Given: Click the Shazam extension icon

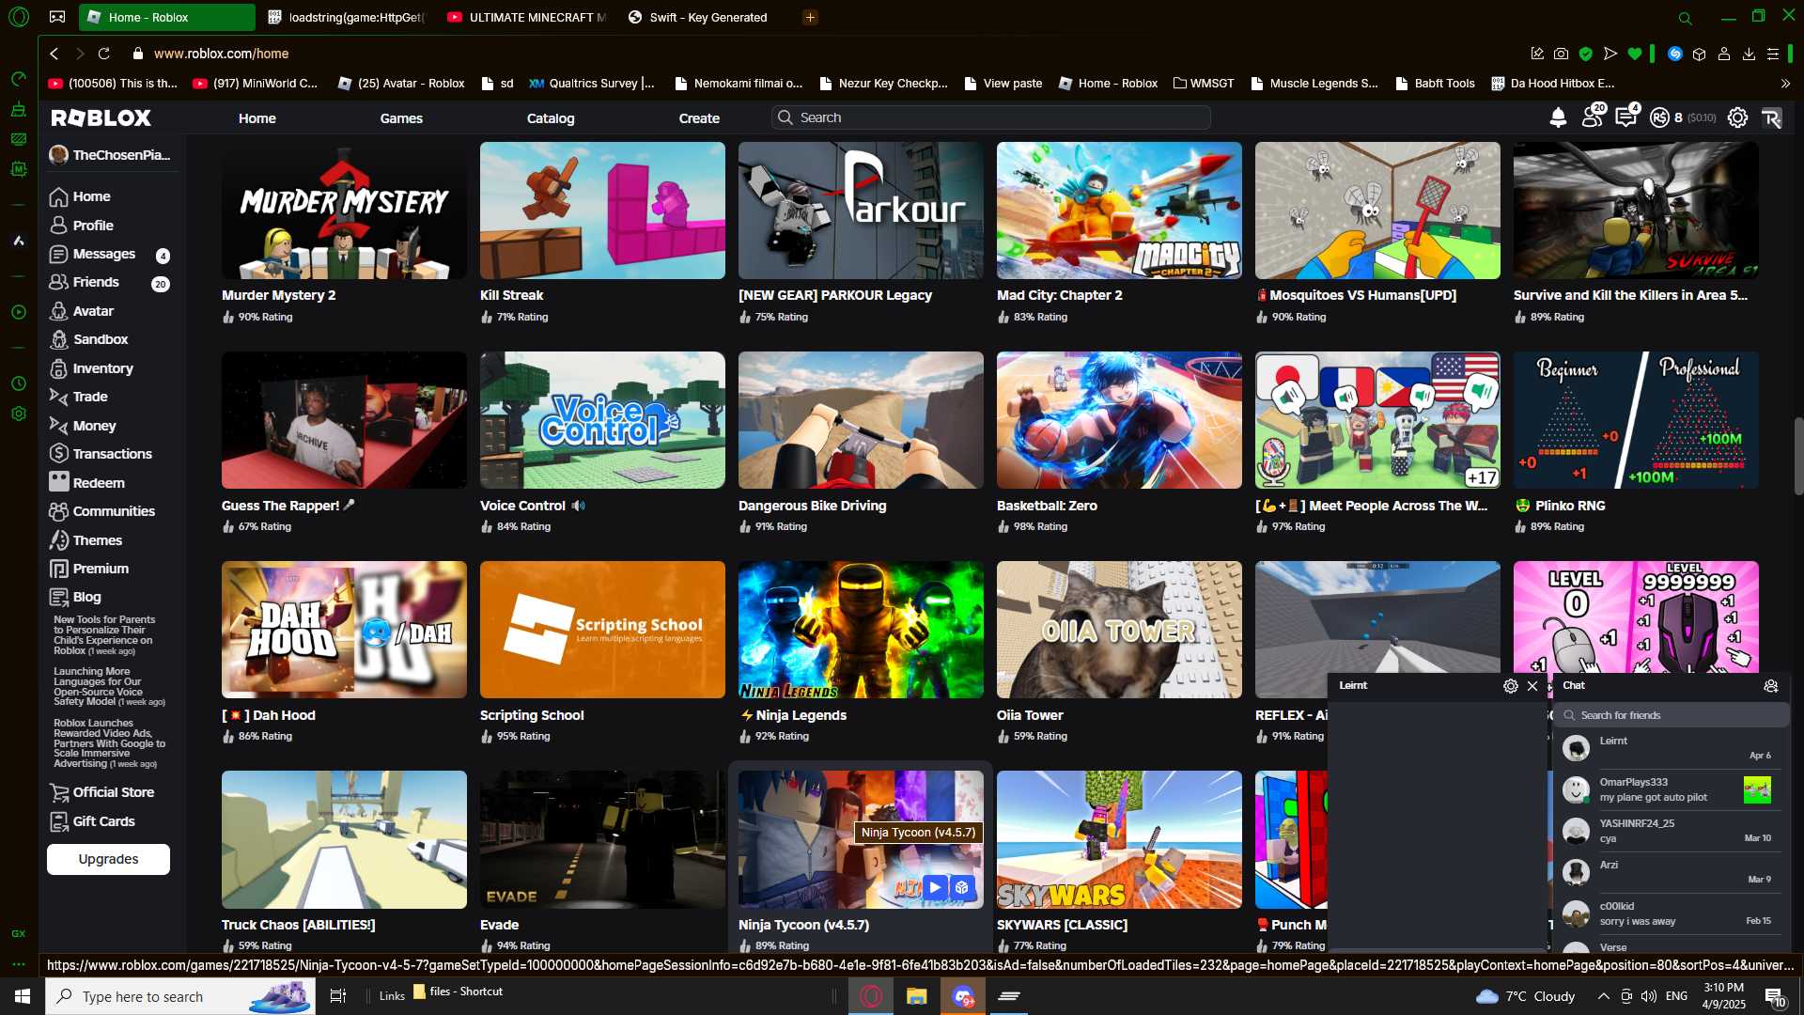Looking at the screenshot, I should click(x=1674, y=54).
